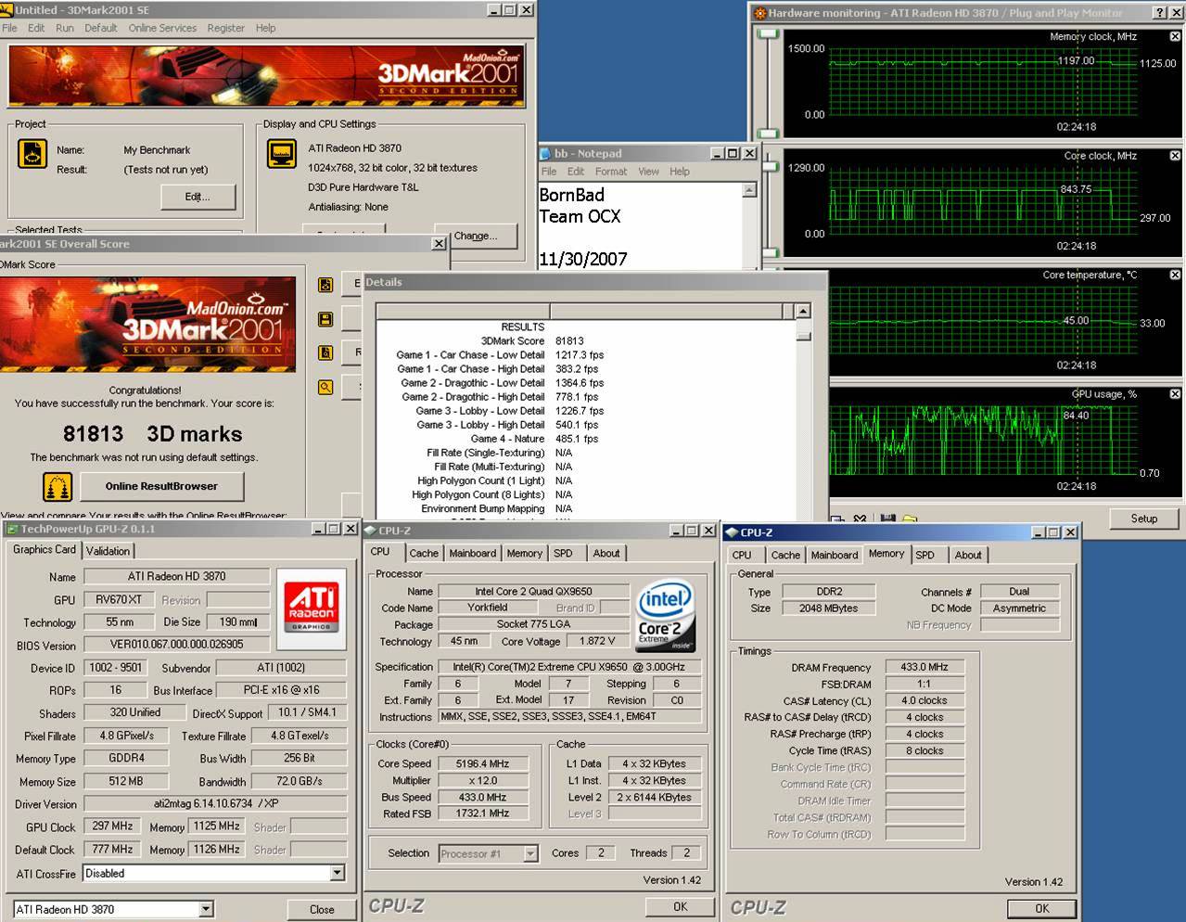Open the Cache tab in left CPU-Z

pyautogui.click(x=424, y=553)
